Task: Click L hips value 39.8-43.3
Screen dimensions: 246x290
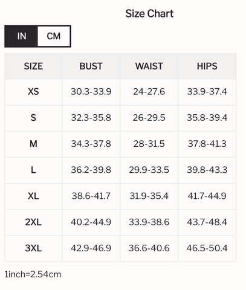Action: [x=207, y=170]
